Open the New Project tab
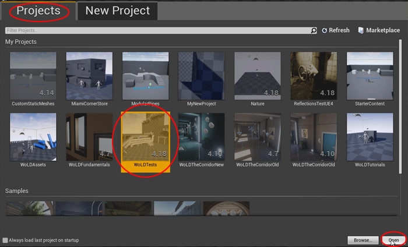The image size is (408, 247). [117, 10]
